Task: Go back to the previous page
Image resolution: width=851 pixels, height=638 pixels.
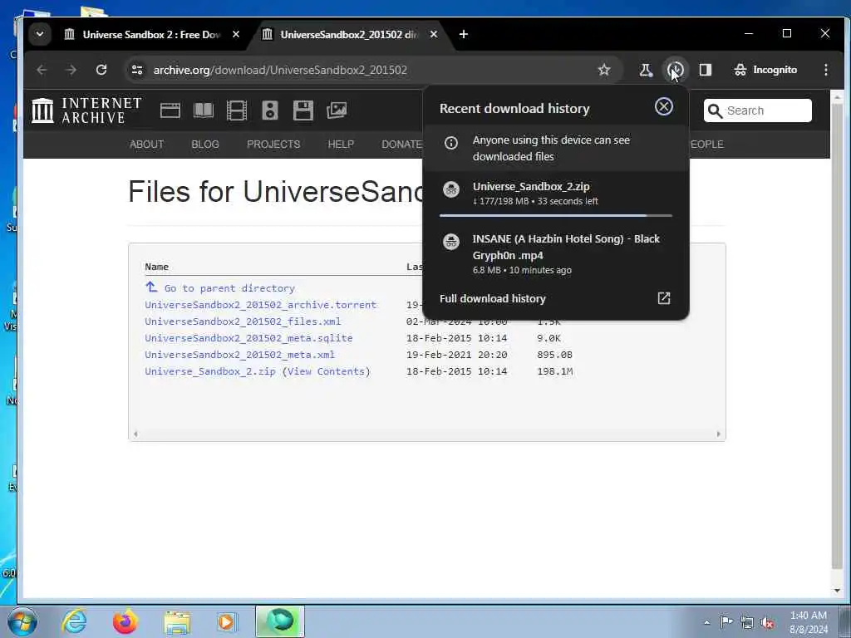Action: click(42, 70)
